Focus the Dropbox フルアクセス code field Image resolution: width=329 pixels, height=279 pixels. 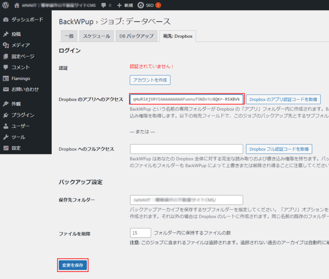click(187, 149)
